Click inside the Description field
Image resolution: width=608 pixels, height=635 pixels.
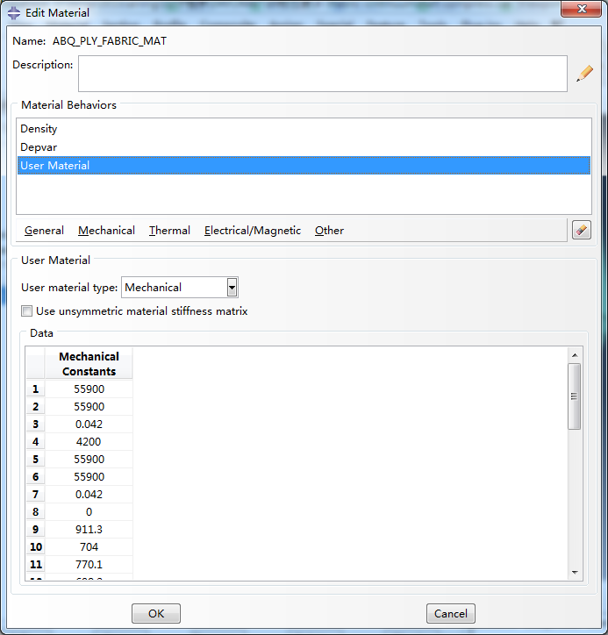coord(323,74)
